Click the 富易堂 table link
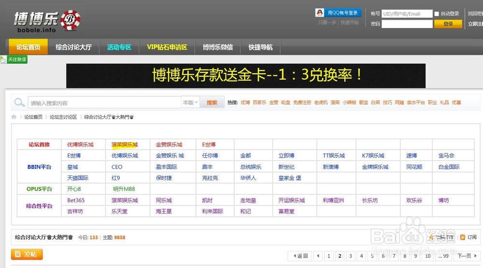 coord(286,212)
